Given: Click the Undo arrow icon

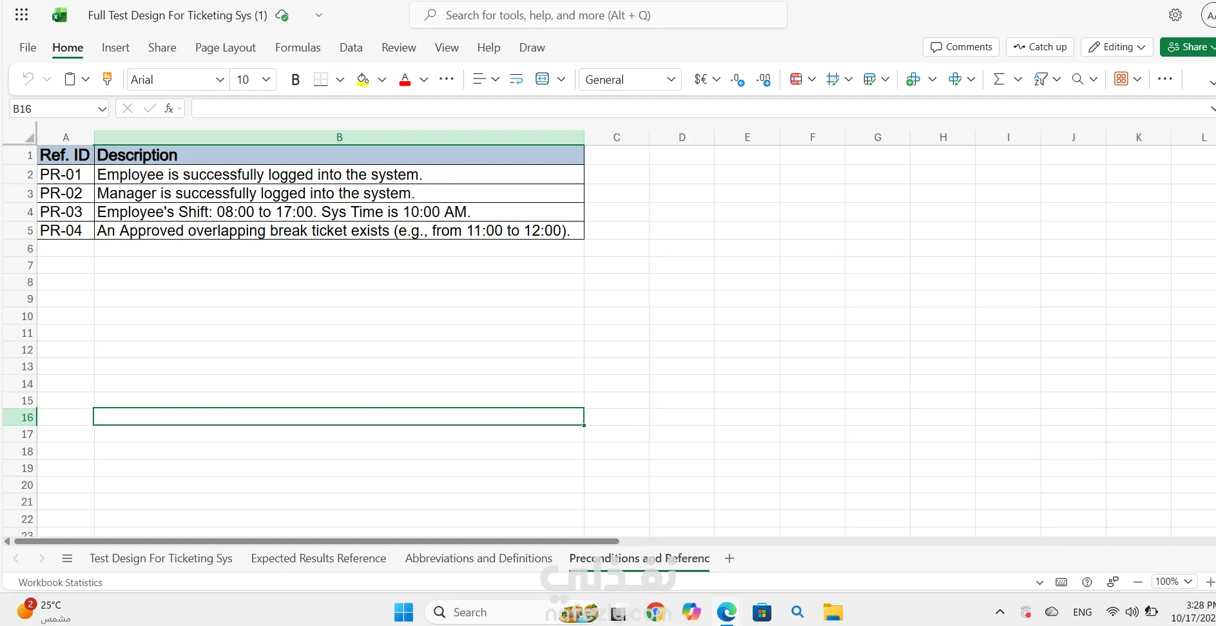Looking at the screenshot, I should (x=28, y=79).
